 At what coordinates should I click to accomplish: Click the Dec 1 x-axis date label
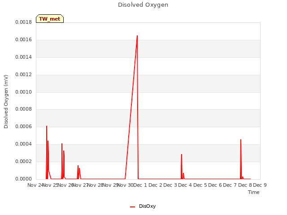(140, 185)
